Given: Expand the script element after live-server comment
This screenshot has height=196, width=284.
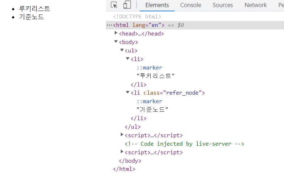Looking at the screenshot, I should point(122,152).
